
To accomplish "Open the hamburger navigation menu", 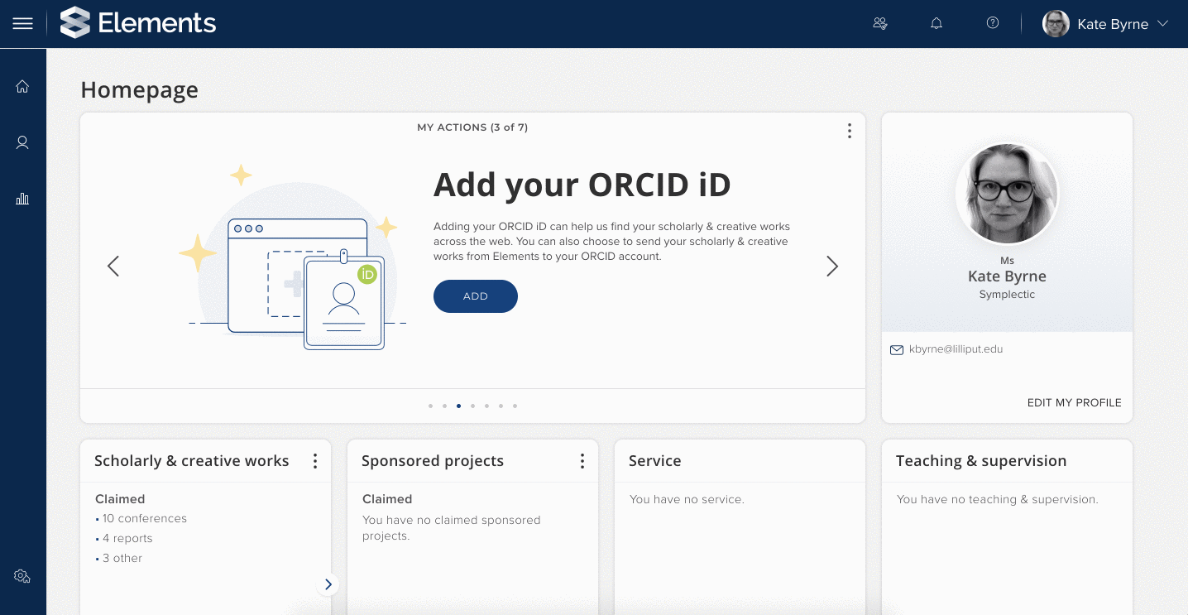I will coord(22,24).
